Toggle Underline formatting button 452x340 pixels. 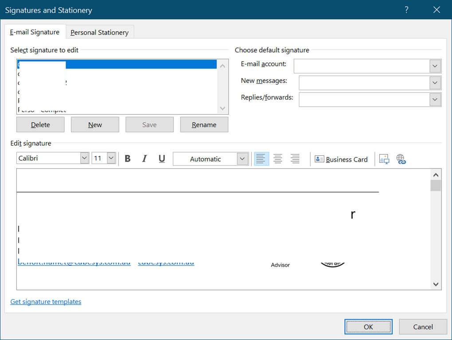[161, 159]
